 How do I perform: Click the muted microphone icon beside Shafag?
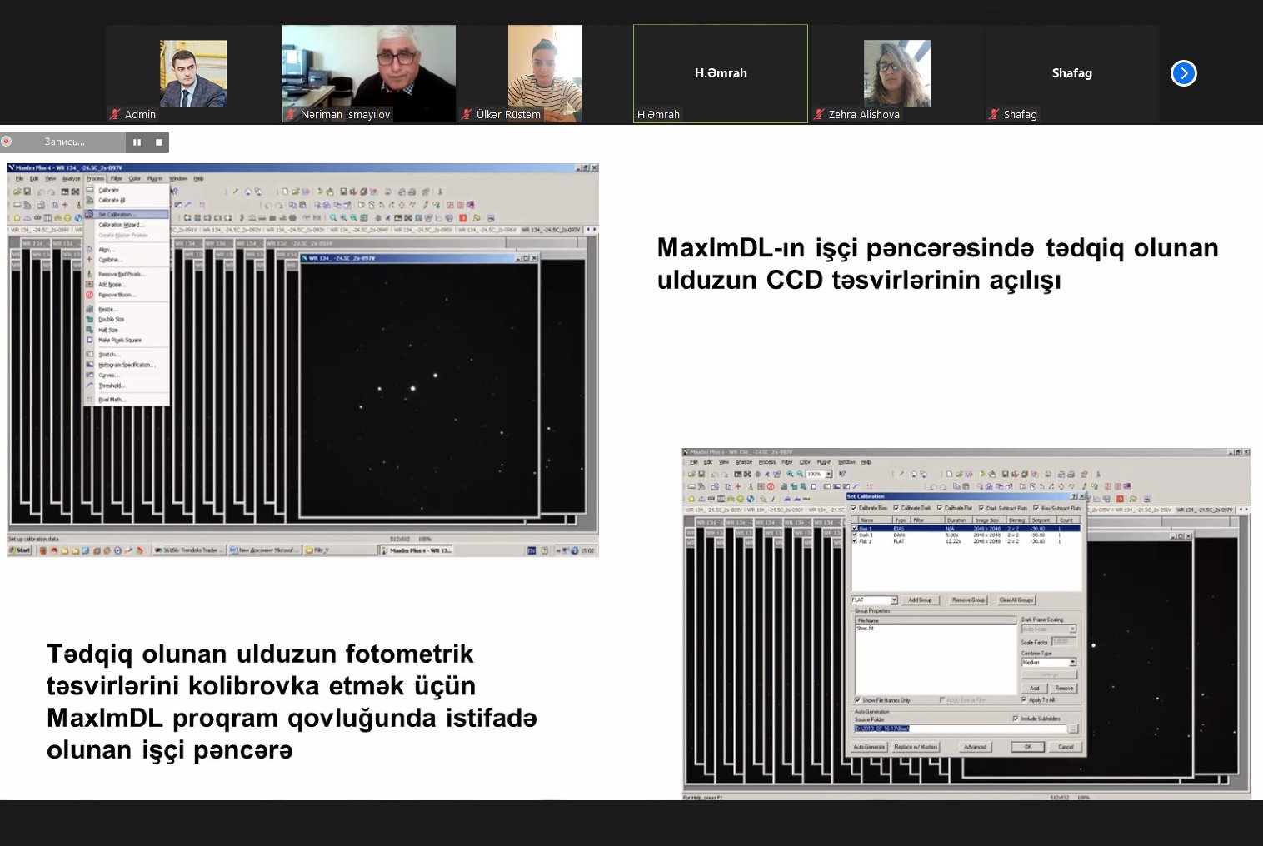[994, 114]
